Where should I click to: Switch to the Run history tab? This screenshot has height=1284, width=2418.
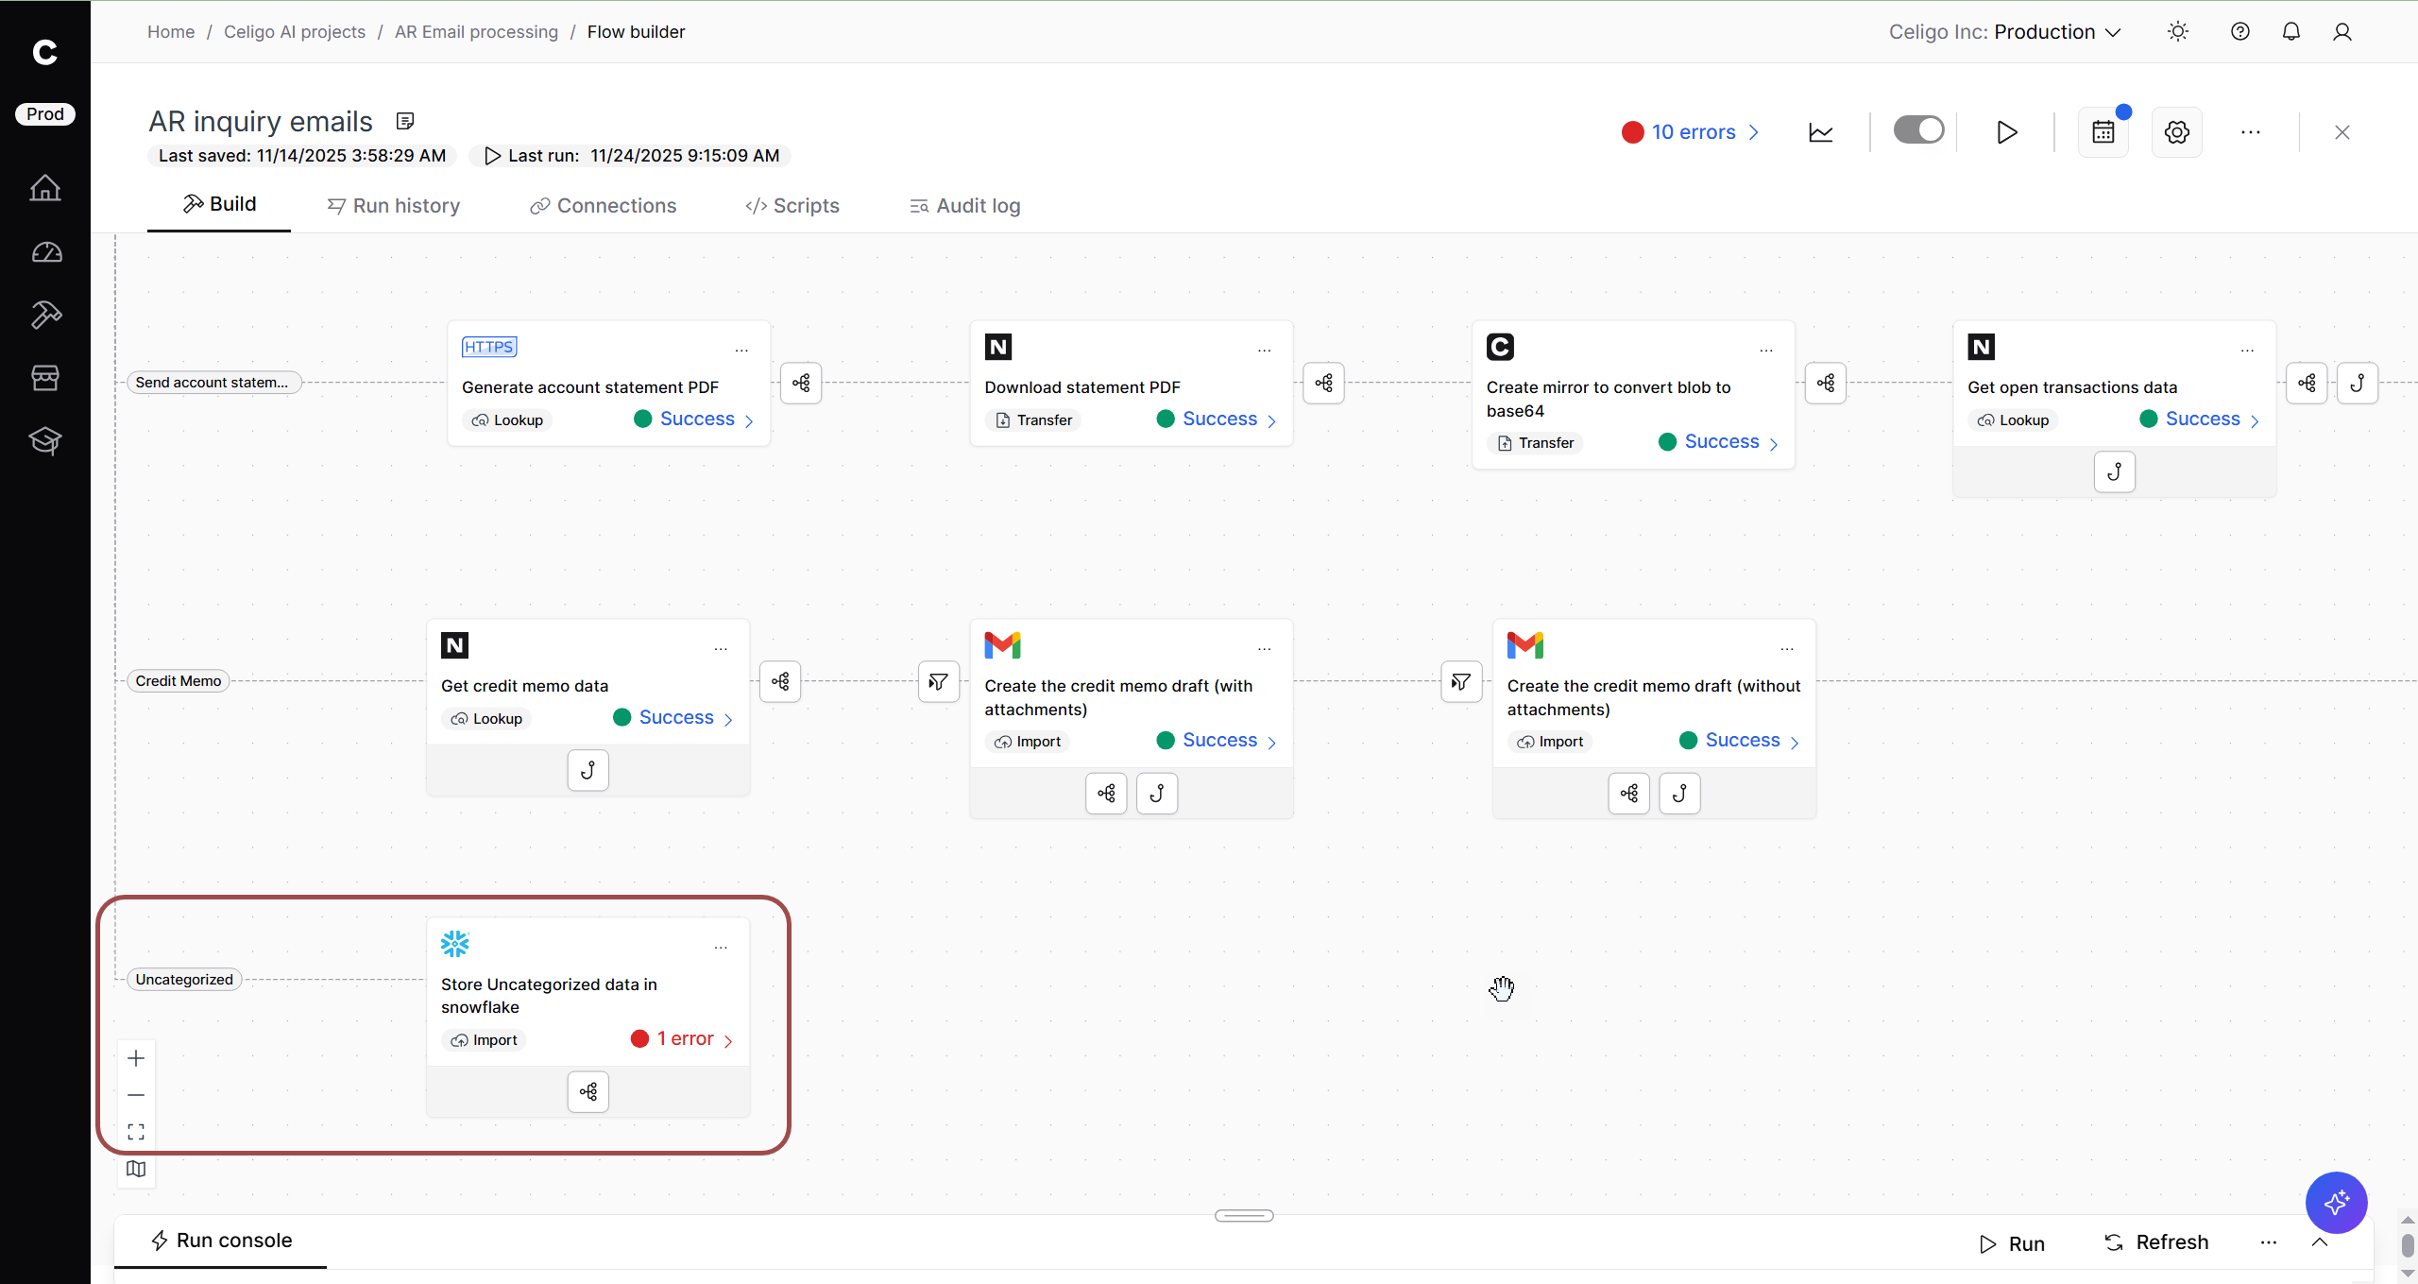click(x=394, y=206)
